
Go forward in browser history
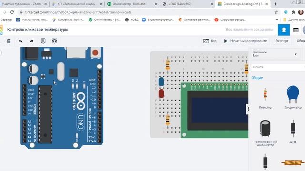click(4, 12)
